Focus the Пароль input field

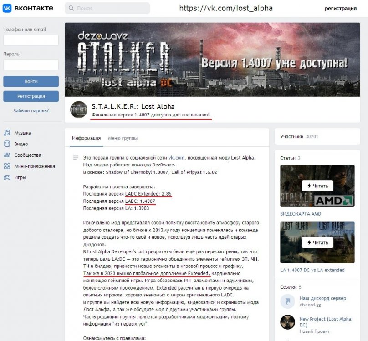click(x=31, y=65)
